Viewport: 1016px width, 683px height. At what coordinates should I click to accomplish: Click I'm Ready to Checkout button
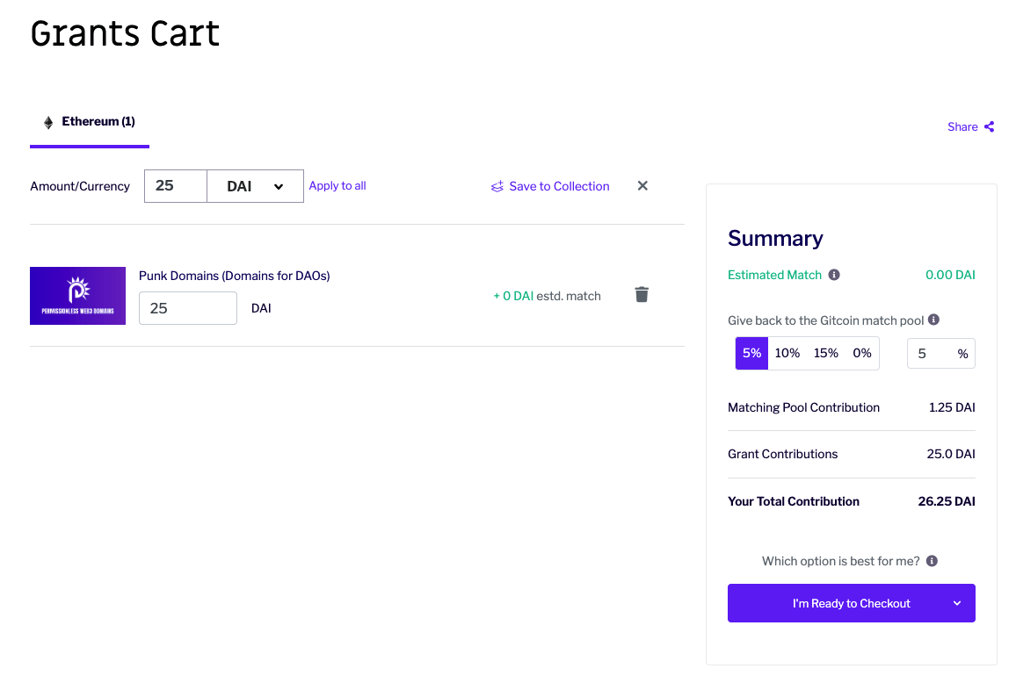[851, 603]
